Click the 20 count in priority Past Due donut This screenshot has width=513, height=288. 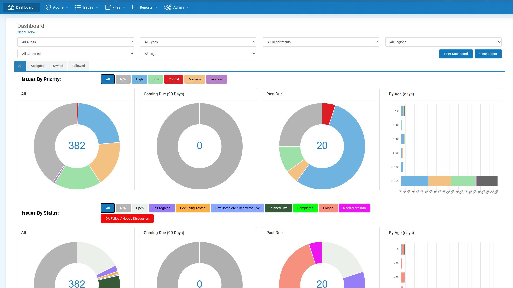coord(322,146)
